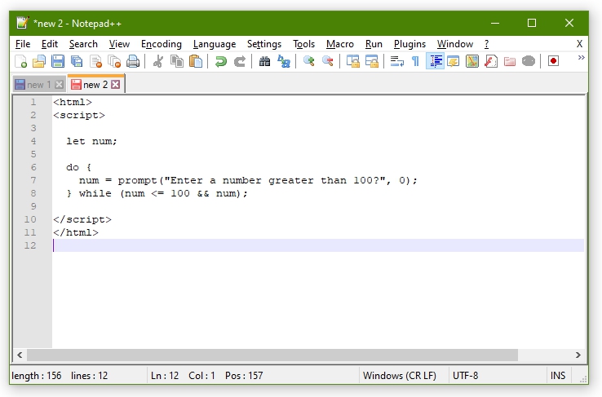Screen dimensions: 602x397
Task: Click the gray monitoring icon in the toolbar
Action: [x=529, y=61]
